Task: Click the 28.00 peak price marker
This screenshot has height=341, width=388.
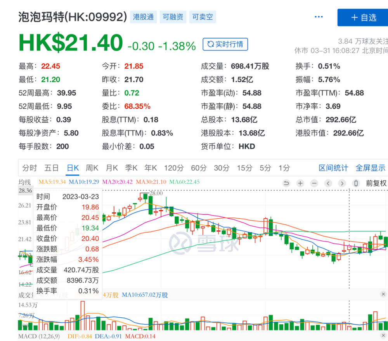Action: point(156,193)
